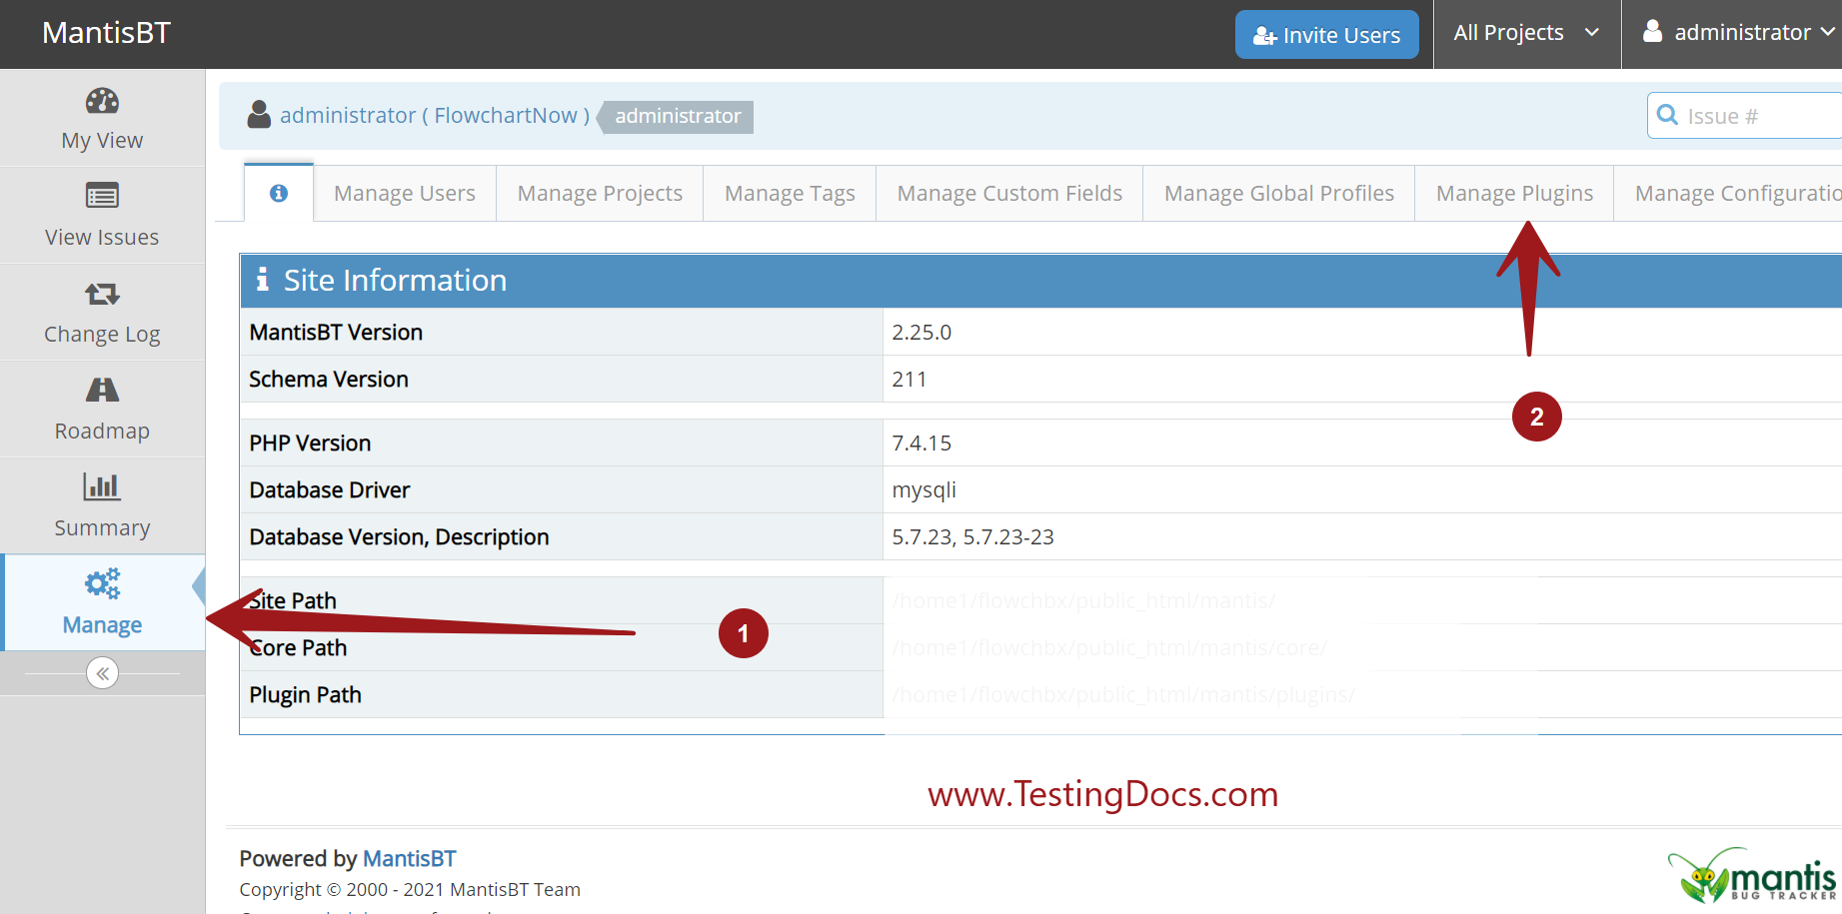
Task: Click the administrator ( FlowchartNow ) link
Action: click(x=435, y=116)
